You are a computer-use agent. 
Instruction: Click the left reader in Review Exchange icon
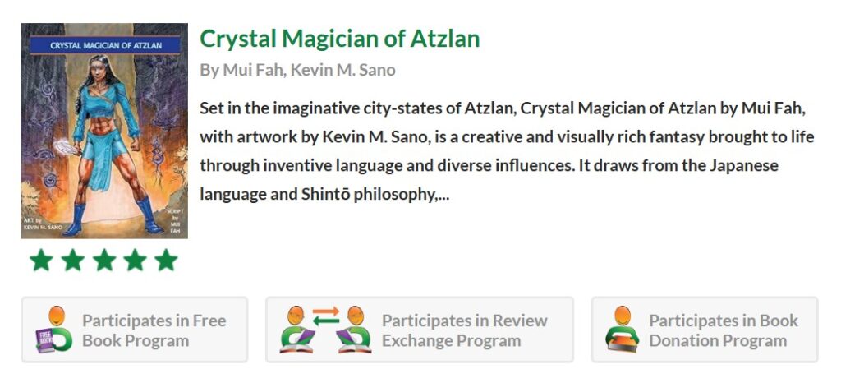click(x=296, y=330)
